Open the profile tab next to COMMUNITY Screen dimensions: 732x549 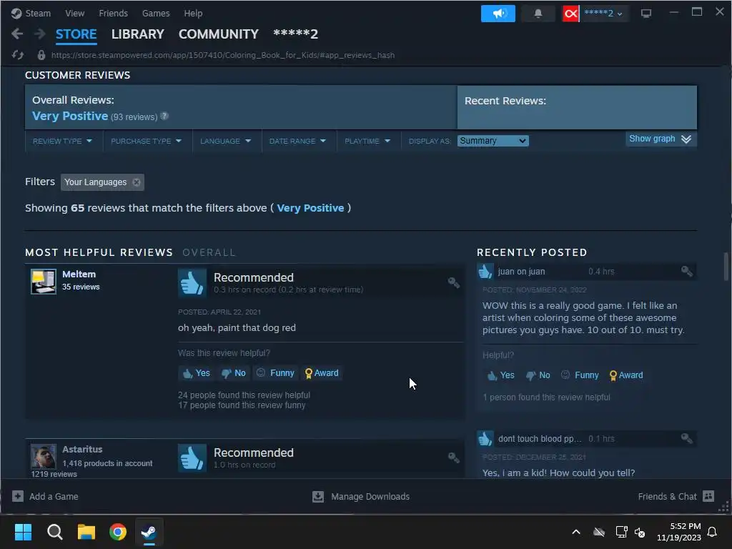tap(295, 34)
